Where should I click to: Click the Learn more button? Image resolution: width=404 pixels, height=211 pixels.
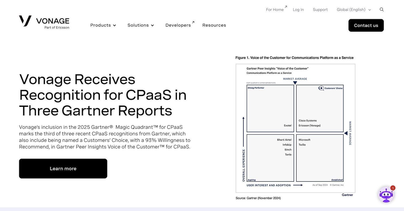[x=63, y=168]
